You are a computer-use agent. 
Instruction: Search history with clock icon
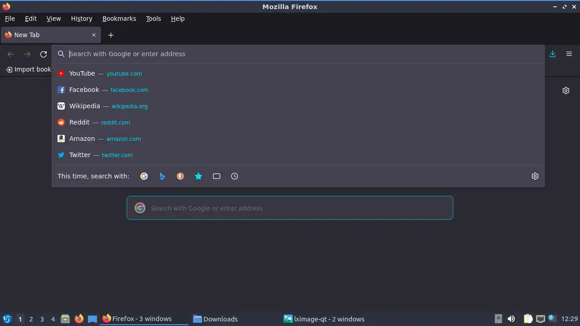tap(235, 176)
